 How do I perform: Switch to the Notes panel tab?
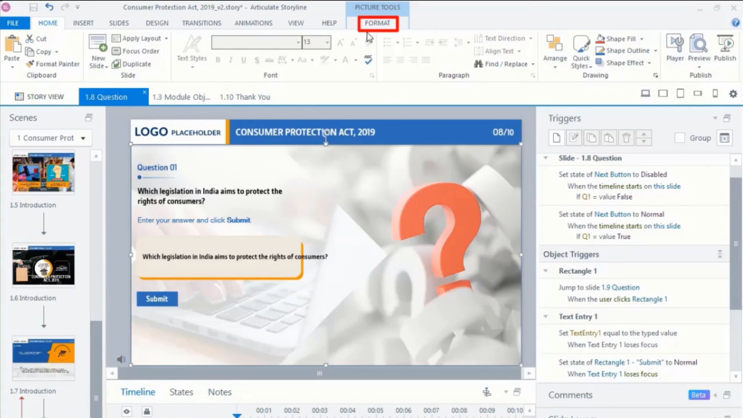[219, 392]
